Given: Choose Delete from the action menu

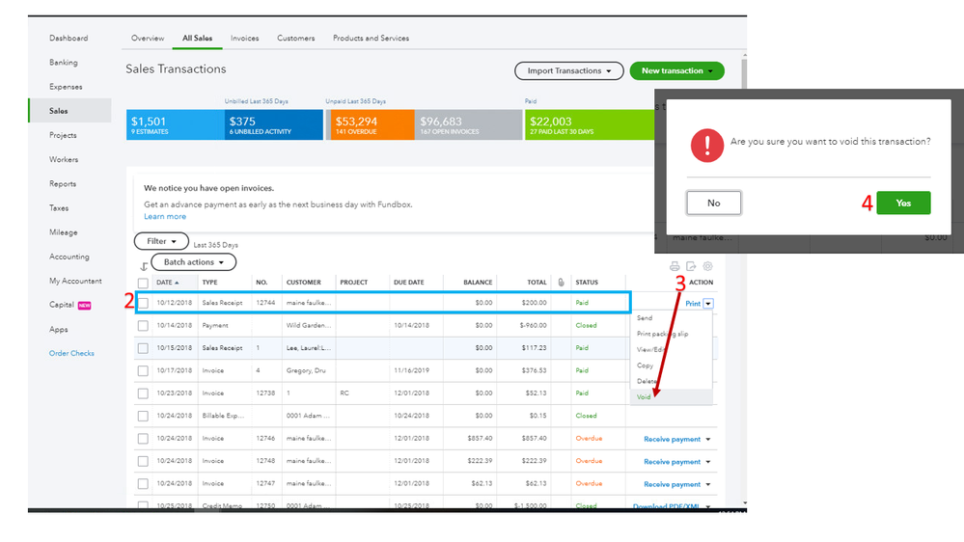Looking at the screenshot, I should (647, 382).
